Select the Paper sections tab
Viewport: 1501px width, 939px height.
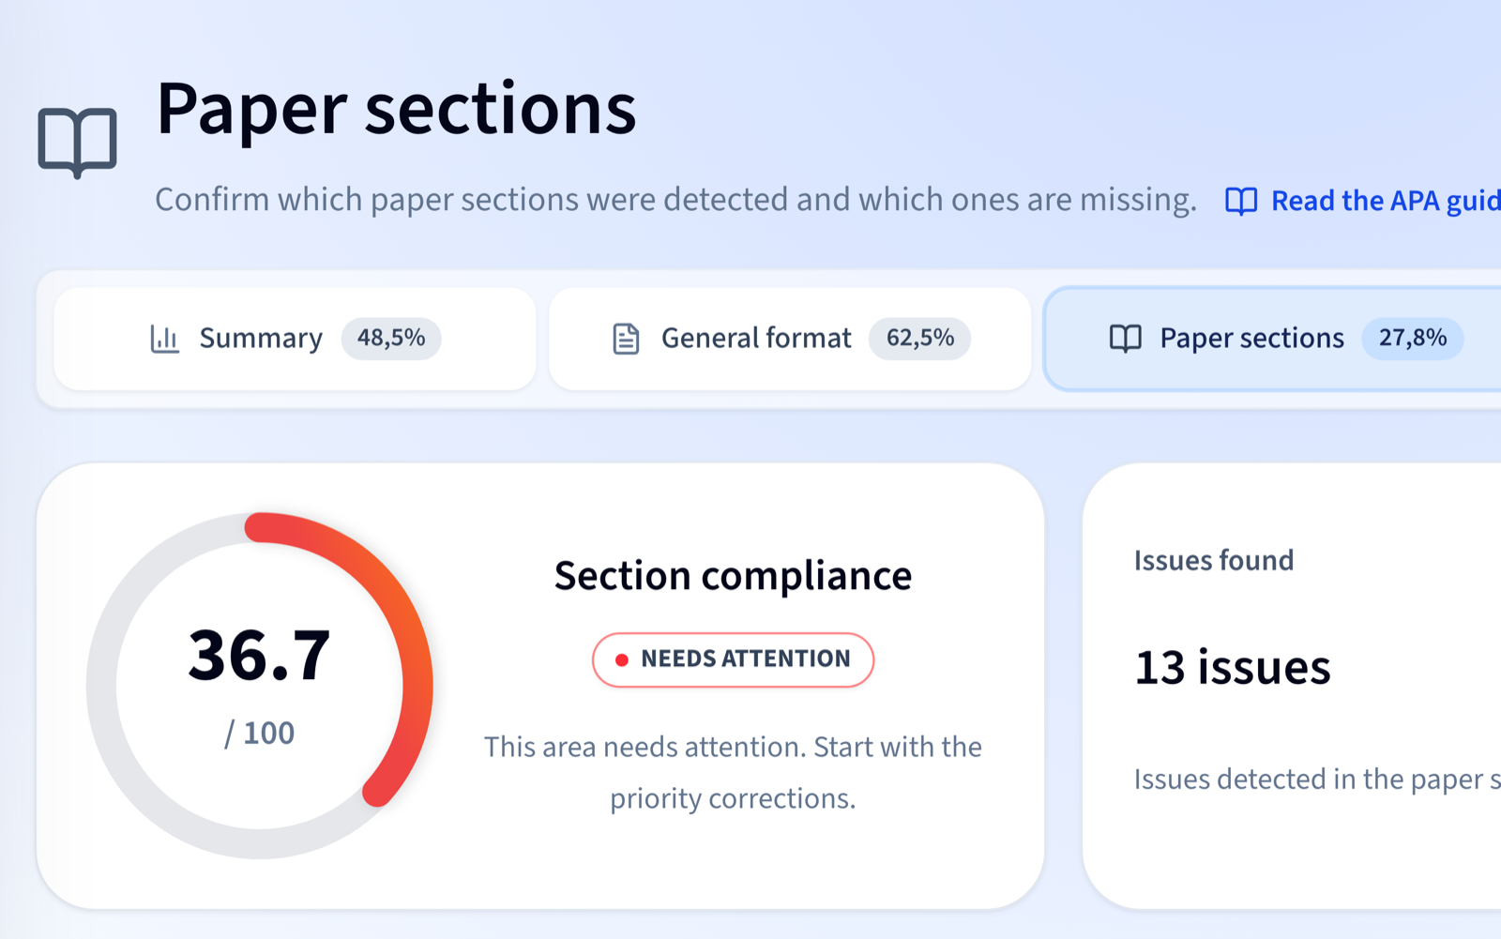pyautogui.click(x=1273, y=339)
